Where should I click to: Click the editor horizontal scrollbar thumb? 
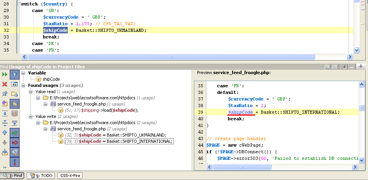click(x=171, y=57)
